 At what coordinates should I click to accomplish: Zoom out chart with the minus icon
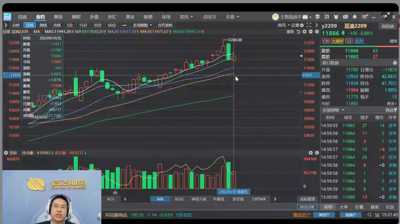pyautogui.click(x=311, y=32)
